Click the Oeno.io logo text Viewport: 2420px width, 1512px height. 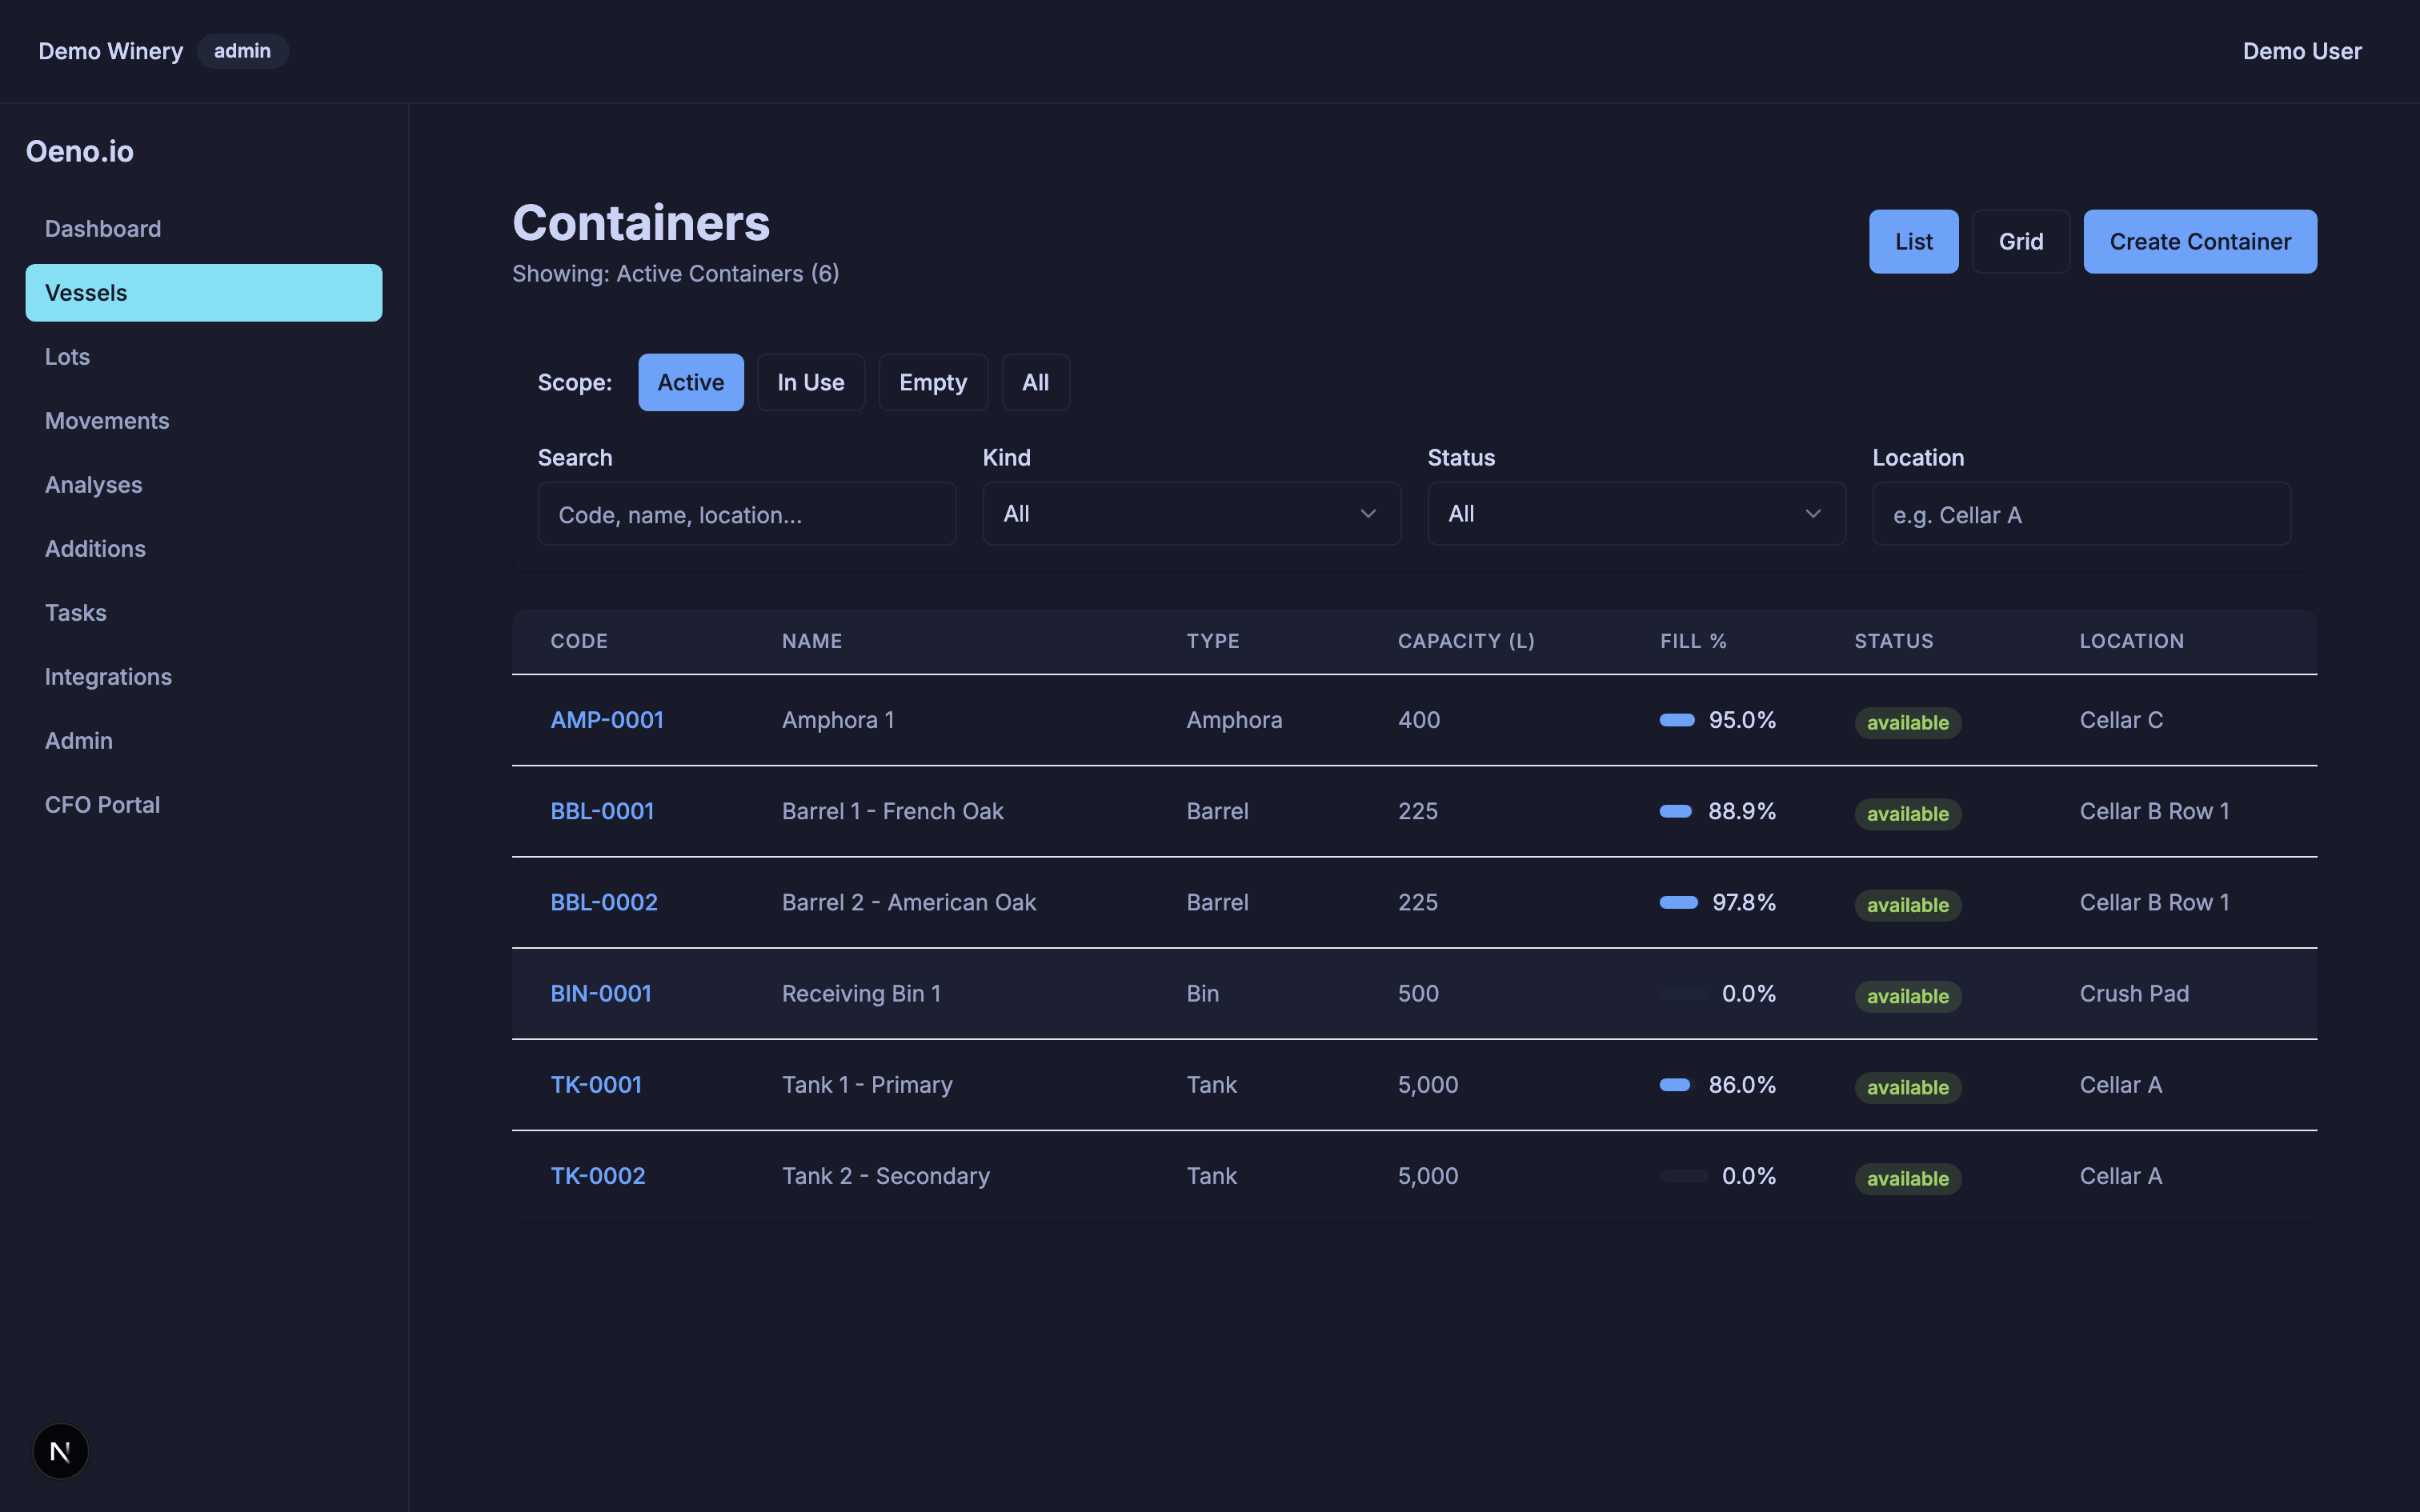pos(80,151)
